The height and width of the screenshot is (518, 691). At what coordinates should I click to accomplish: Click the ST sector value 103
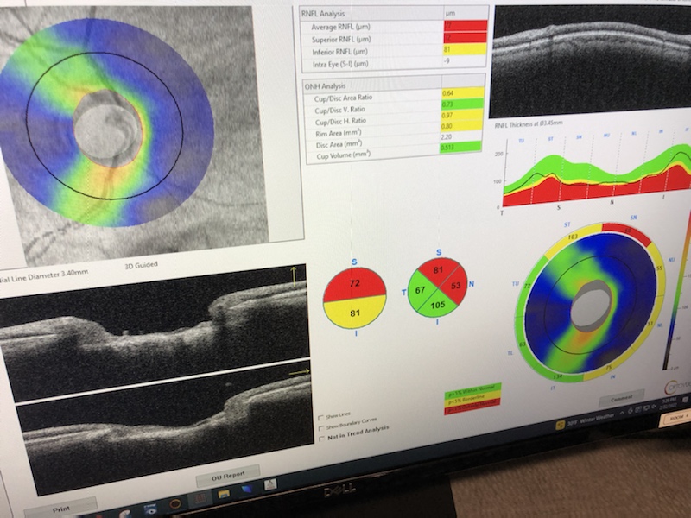coord(573,237)
